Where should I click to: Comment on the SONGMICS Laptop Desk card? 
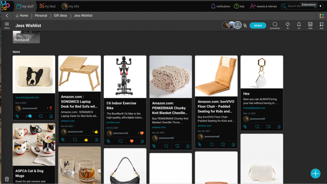(75, 140)
